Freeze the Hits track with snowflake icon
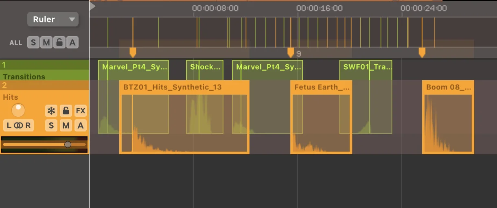497x208 pixels. (x=51, y=111)
